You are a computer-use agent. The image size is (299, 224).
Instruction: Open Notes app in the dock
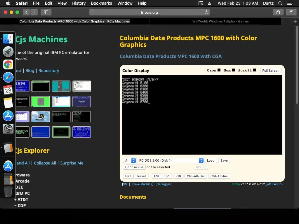pos(8,103)
